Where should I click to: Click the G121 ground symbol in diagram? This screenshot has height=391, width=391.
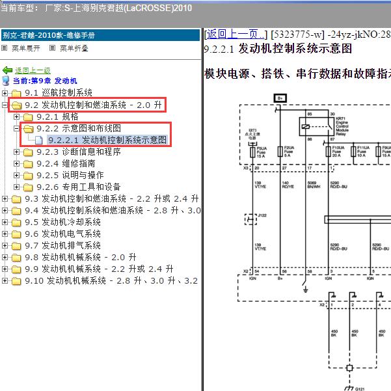[x=349, y=388]
